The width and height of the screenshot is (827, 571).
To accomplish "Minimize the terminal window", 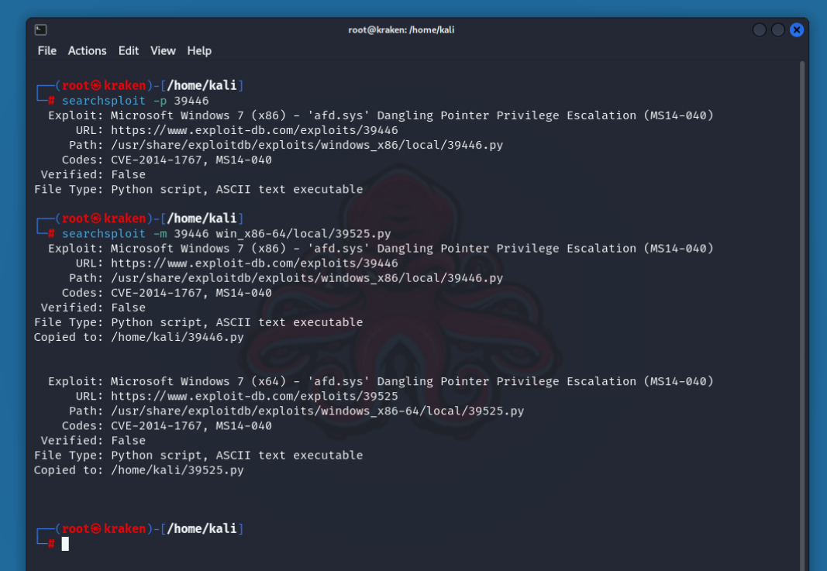I will 759,30.
